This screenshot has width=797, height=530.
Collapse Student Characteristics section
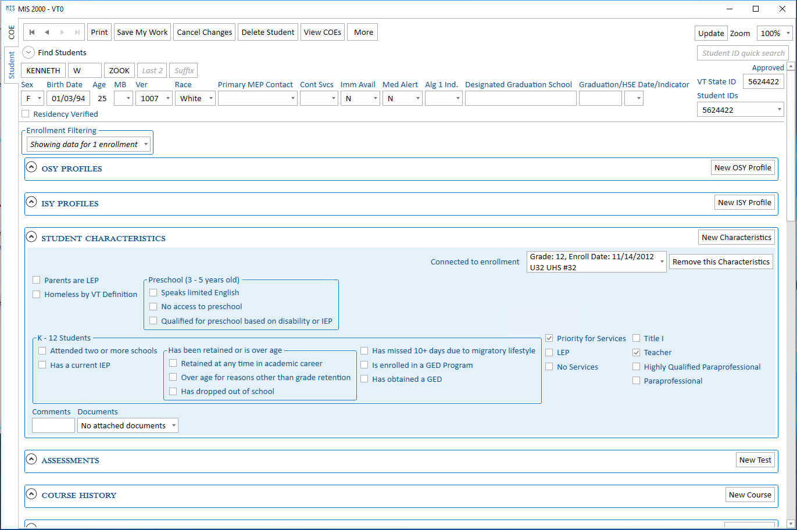coord(31,237)
